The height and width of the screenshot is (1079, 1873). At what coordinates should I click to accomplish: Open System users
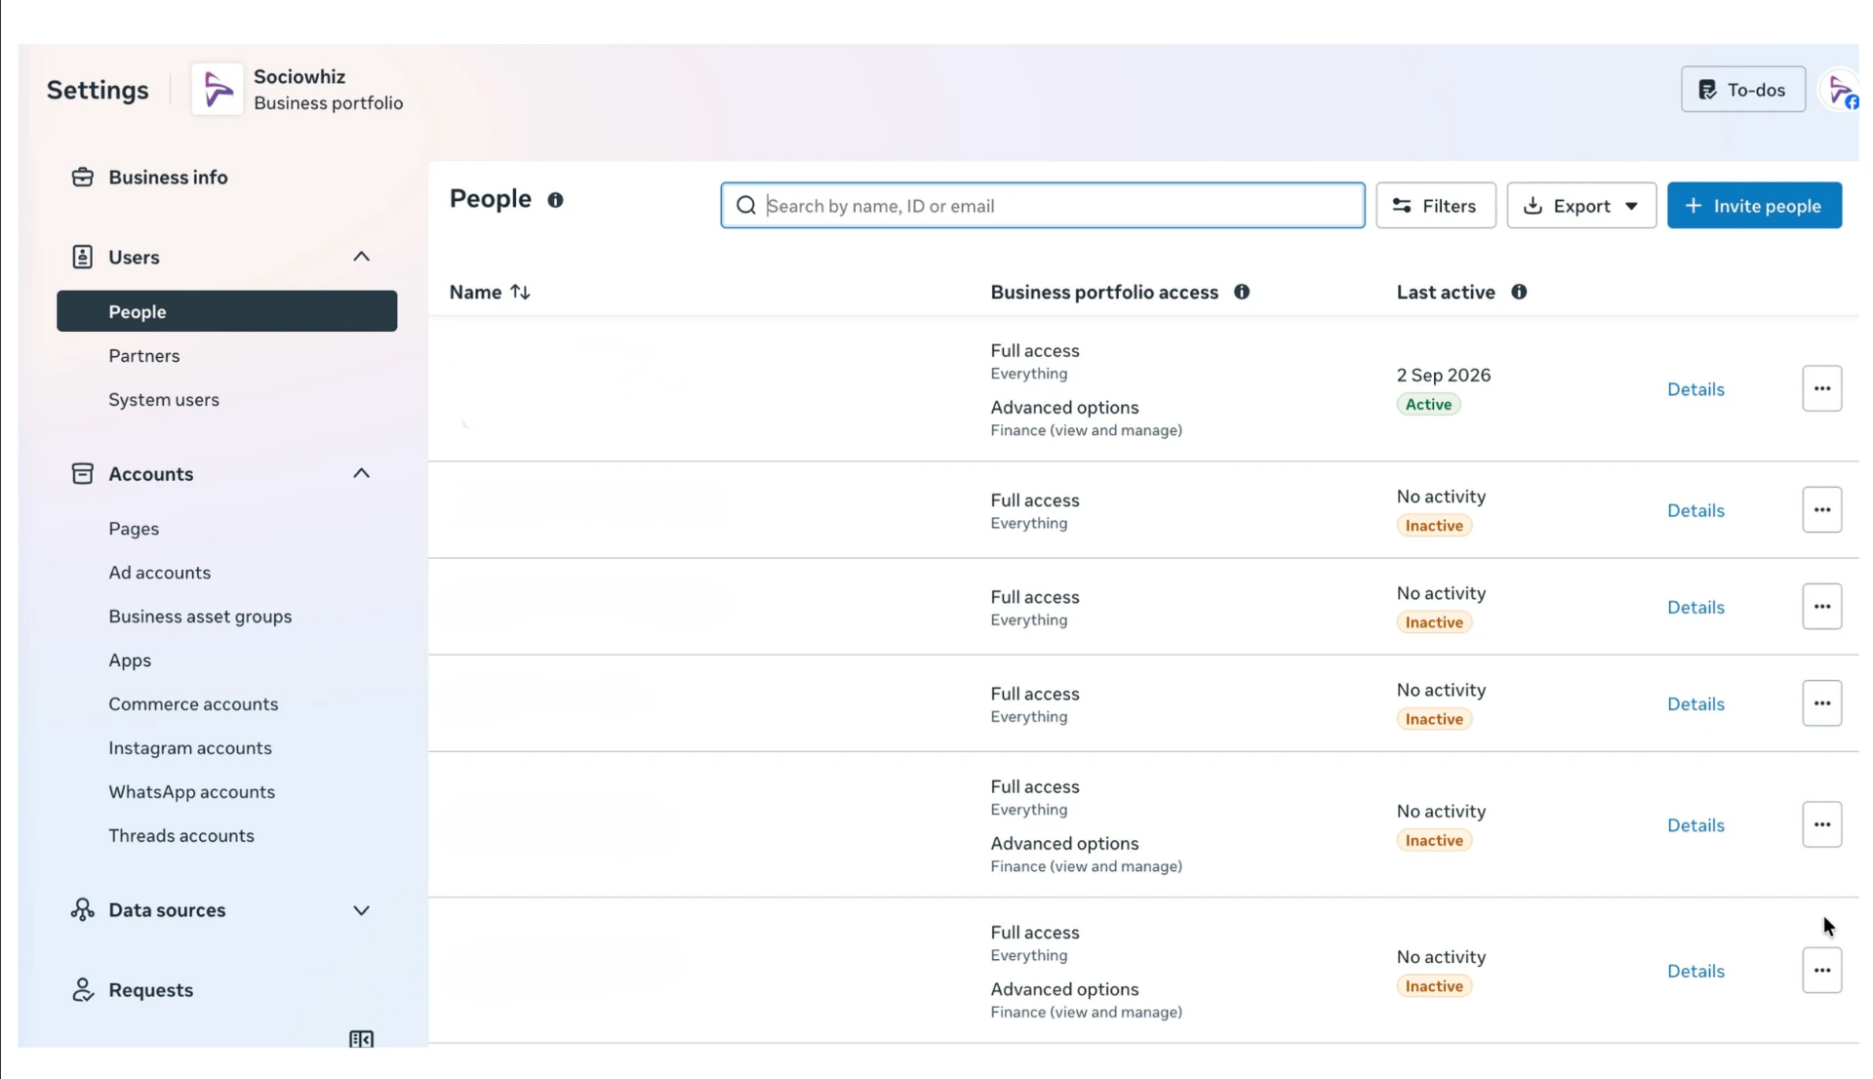coord(164,400)
